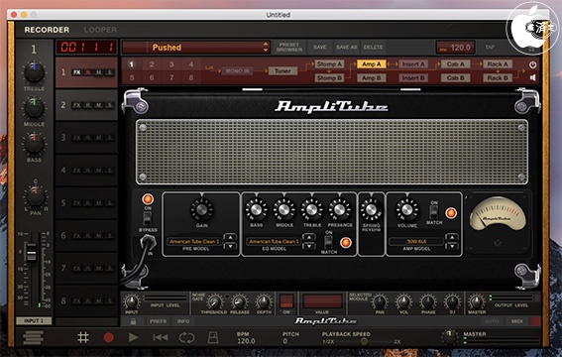Click the amp input jack IN
The image size is (562, 357).
point(149,243)
